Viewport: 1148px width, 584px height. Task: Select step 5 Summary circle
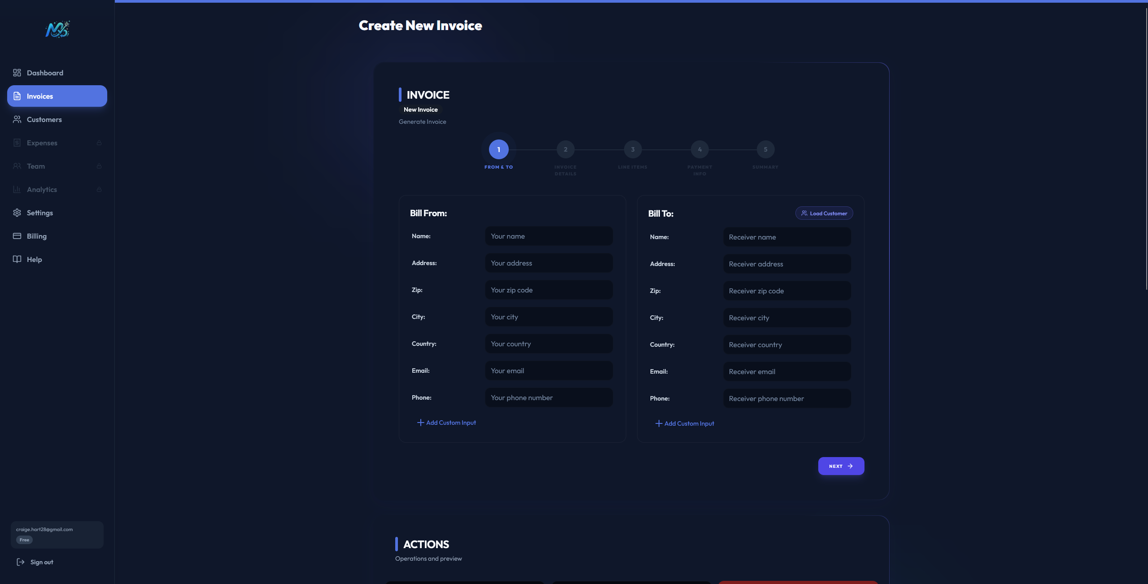click(x=765, y=149)
